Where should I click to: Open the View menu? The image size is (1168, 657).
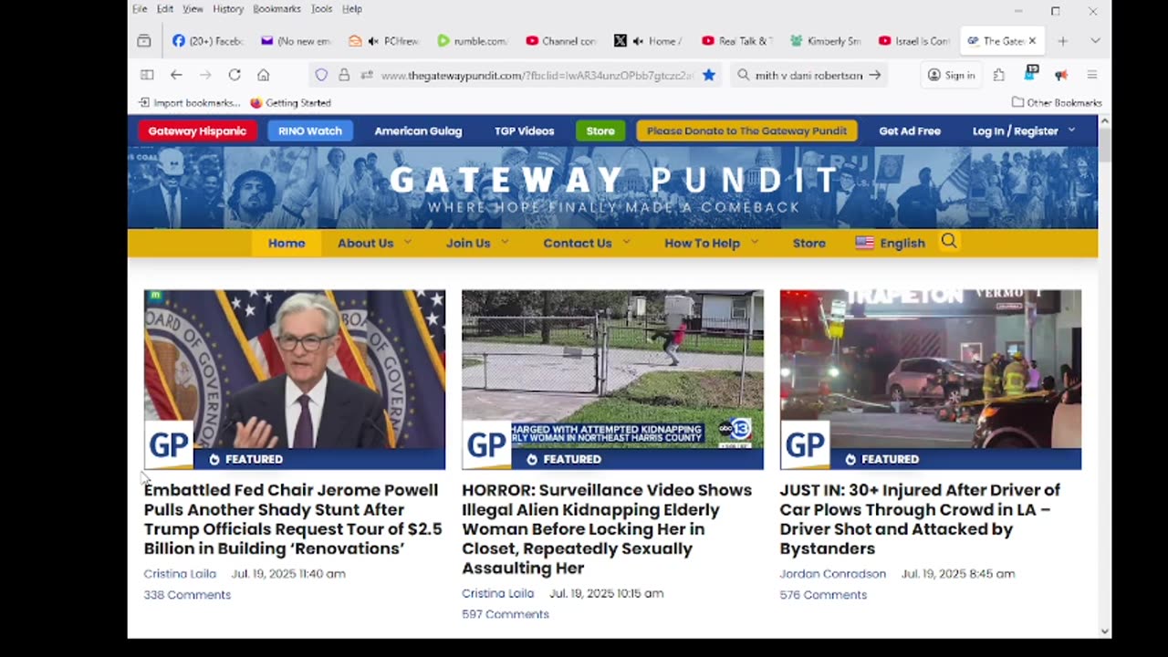[193, 9]
